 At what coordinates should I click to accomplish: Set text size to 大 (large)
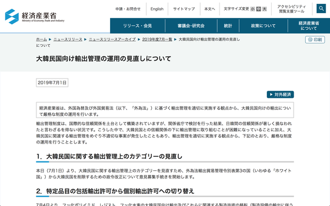click(265, 9)
